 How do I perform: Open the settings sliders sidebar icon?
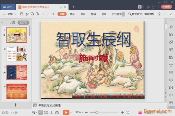click(171, 50)
